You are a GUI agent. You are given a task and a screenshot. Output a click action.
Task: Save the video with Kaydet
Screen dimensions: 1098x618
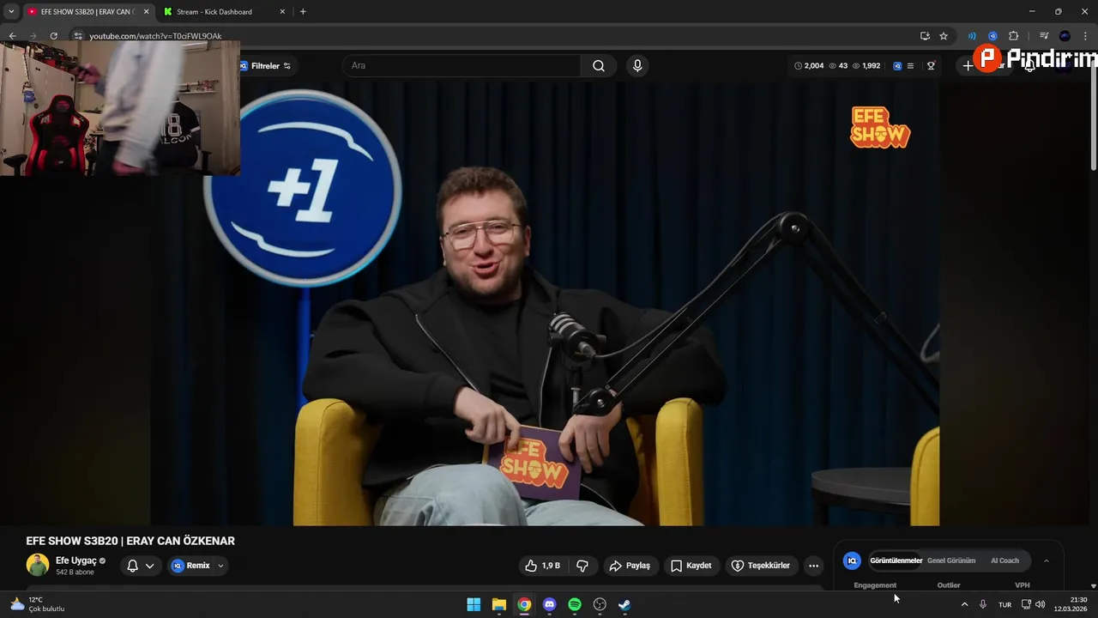click(691, 566)
